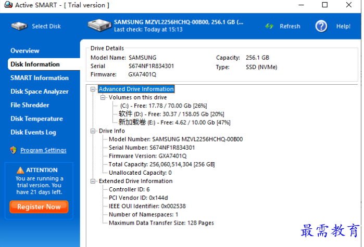
Task: Select the Controller ID: 6 row
Action: [129, 189]
